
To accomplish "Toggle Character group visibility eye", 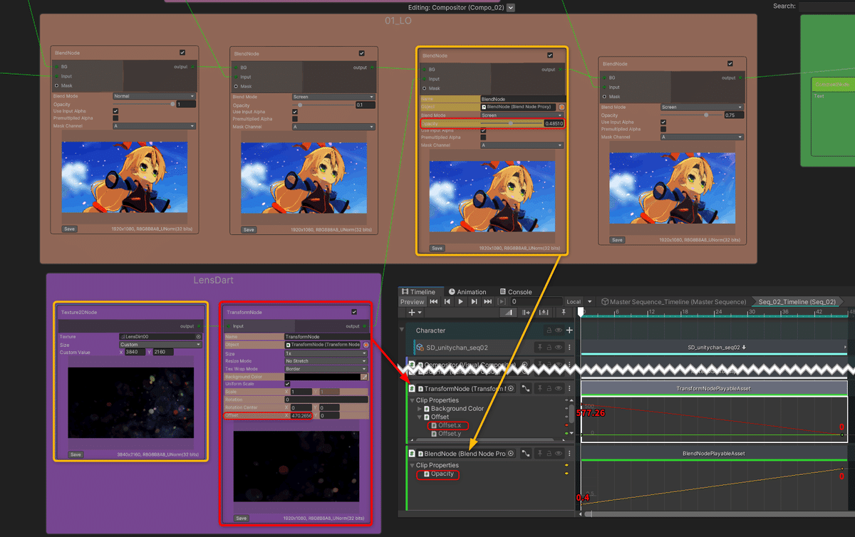I will coord(559,330).
